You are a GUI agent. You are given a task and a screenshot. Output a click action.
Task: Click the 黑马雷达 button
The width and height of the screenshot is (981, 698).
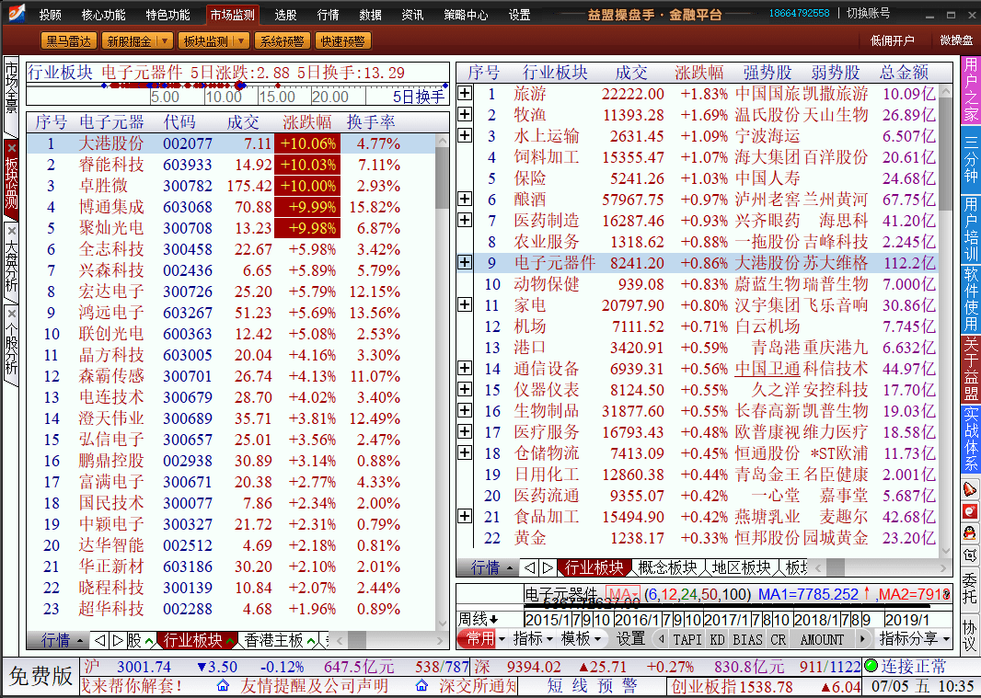tap(69, 41)
